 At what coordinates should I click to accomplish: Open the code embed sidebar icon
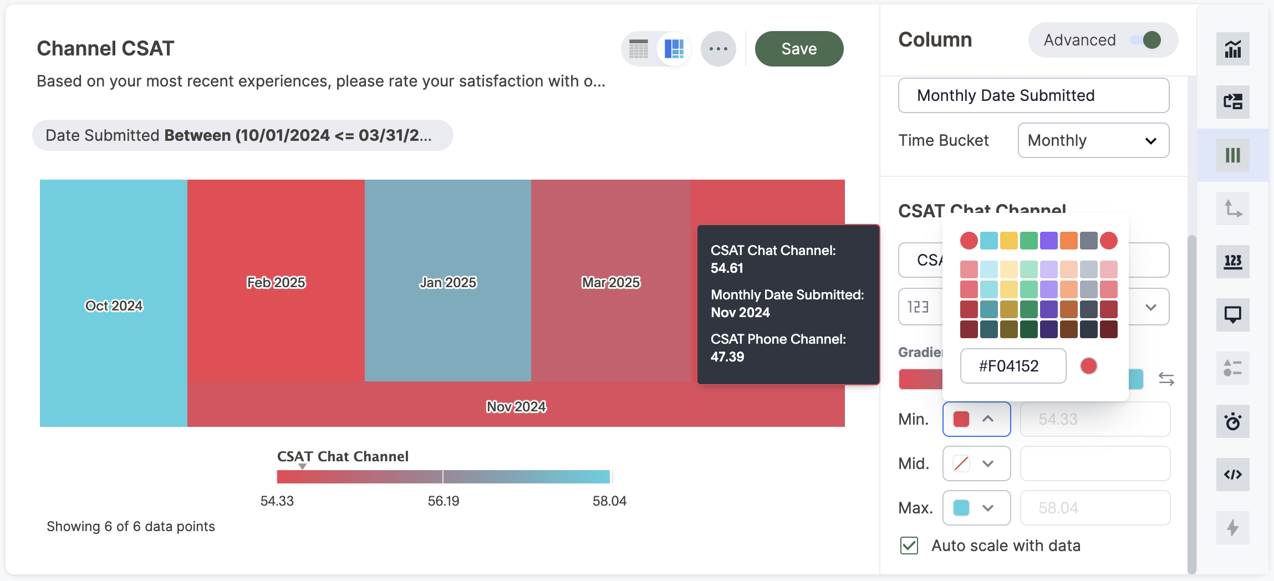[1232, 474]
